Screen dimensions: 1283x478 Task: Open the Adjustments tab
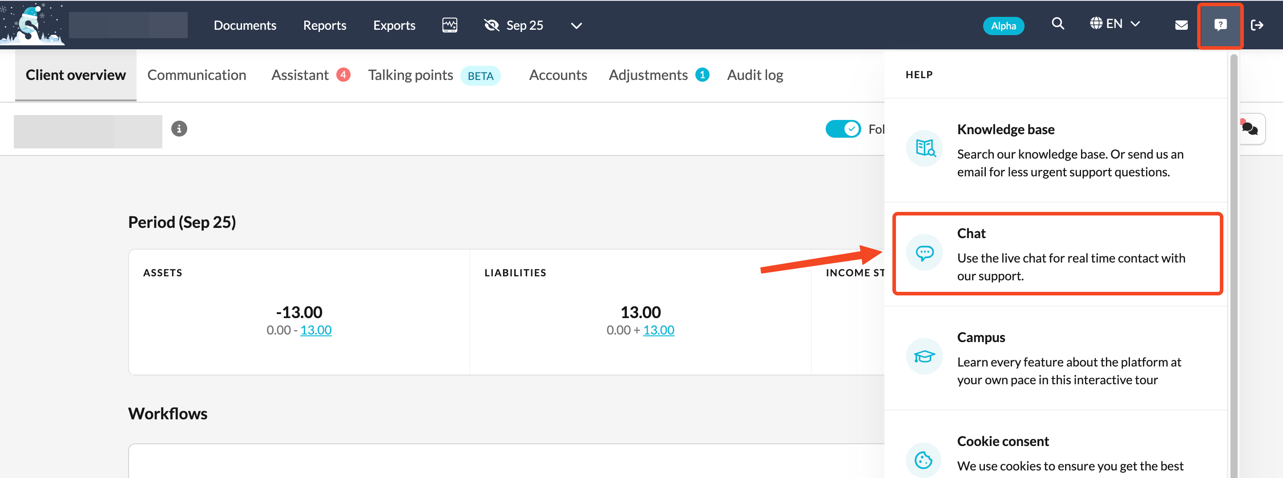648,75
